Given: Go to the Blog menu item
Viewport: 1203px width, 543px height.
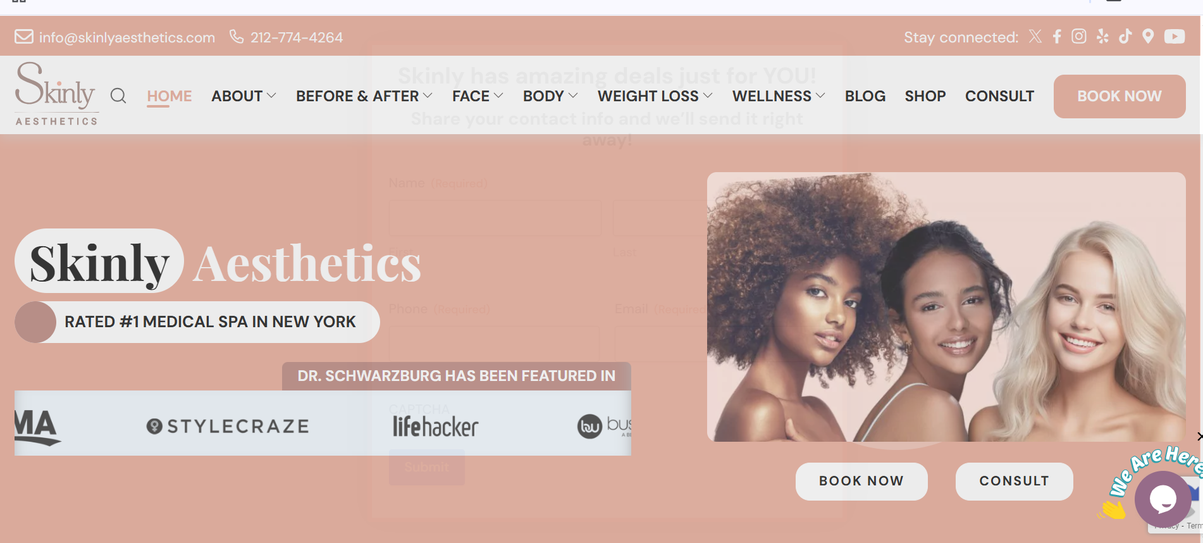Looking at the screenshot, I should 865,96.
